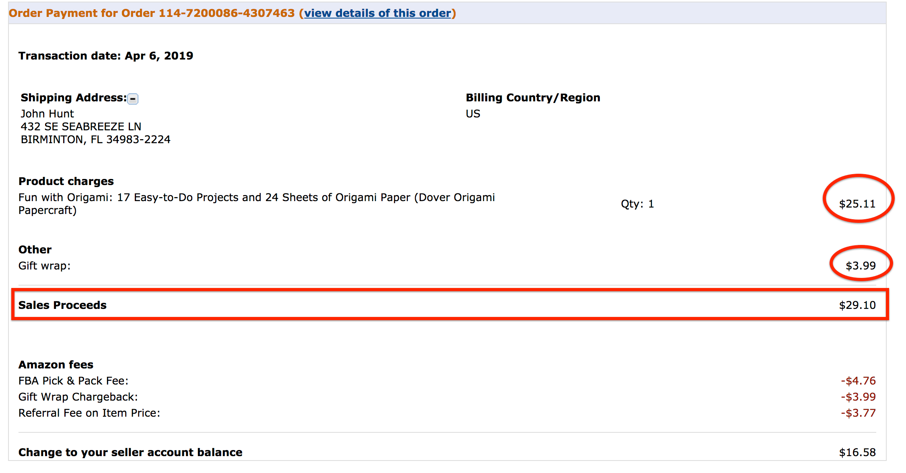Select the circled gift wrap amount $3.99

[861, 265]
